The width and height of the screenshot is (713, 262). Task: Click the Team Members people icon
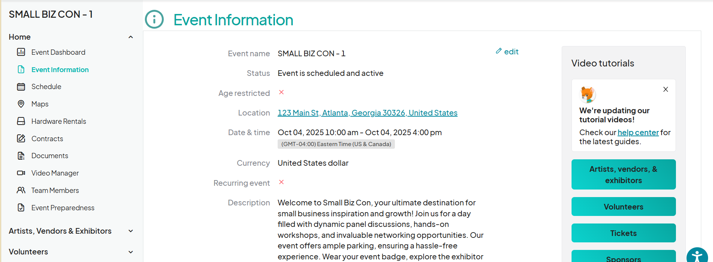click(x=21, y=190)
